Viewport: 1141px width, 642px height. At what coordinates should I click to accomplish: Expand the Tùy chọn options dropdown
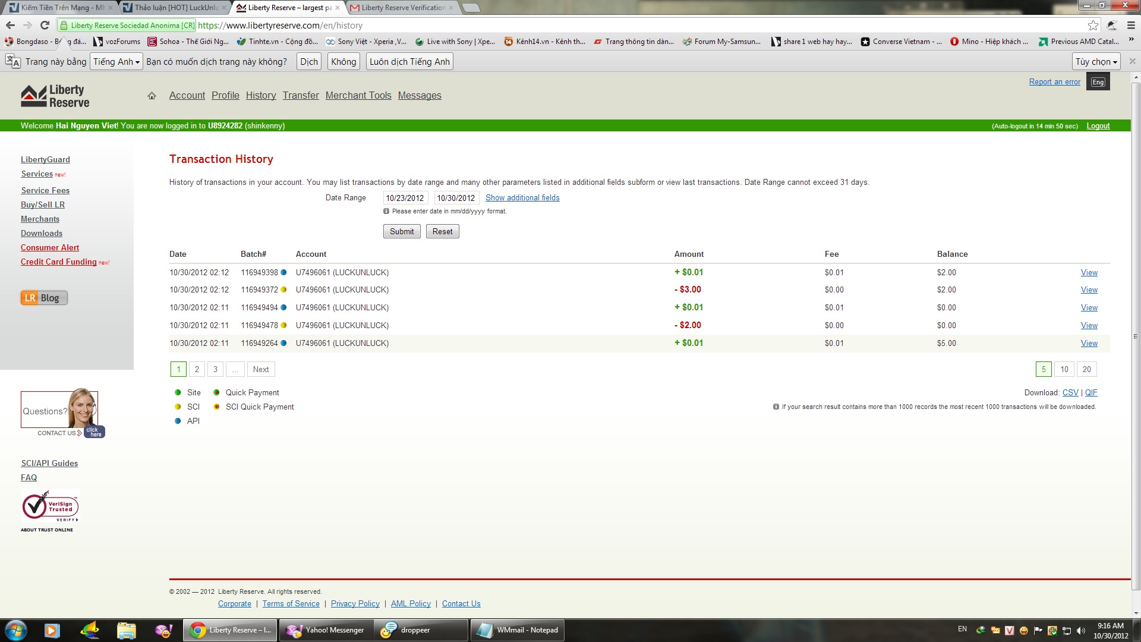click(x=1096, y=62)
